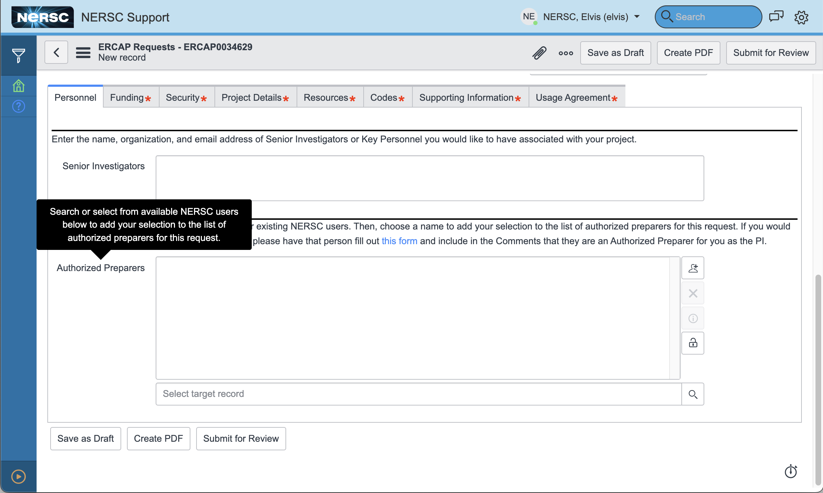The image size is (823, 493).
Task: Click the response time stopwatch icon
Action: [790, 471]
